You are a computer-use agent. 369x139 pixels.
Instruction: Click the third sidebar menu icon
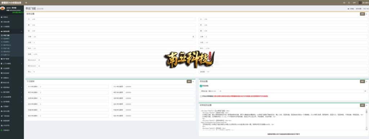(2, 27)
